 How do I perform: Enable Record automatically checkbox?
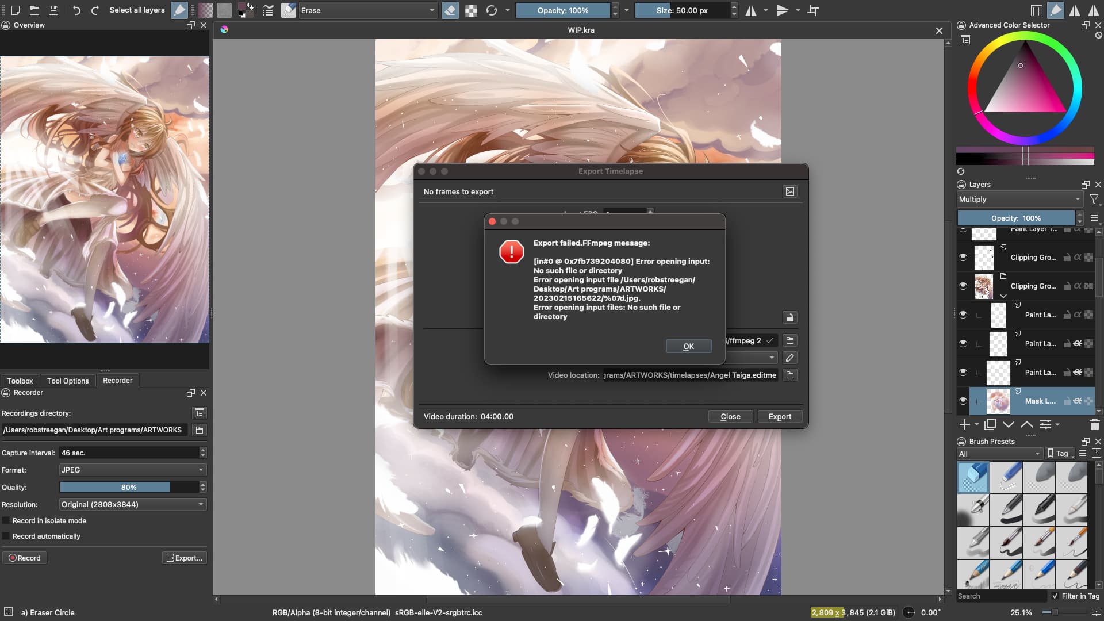coord(6,536)
